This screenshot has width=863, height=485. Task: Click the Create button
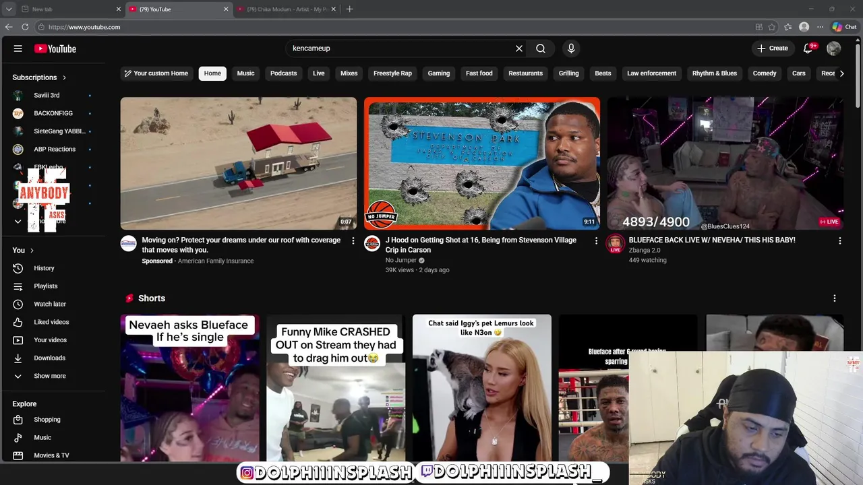773,48
